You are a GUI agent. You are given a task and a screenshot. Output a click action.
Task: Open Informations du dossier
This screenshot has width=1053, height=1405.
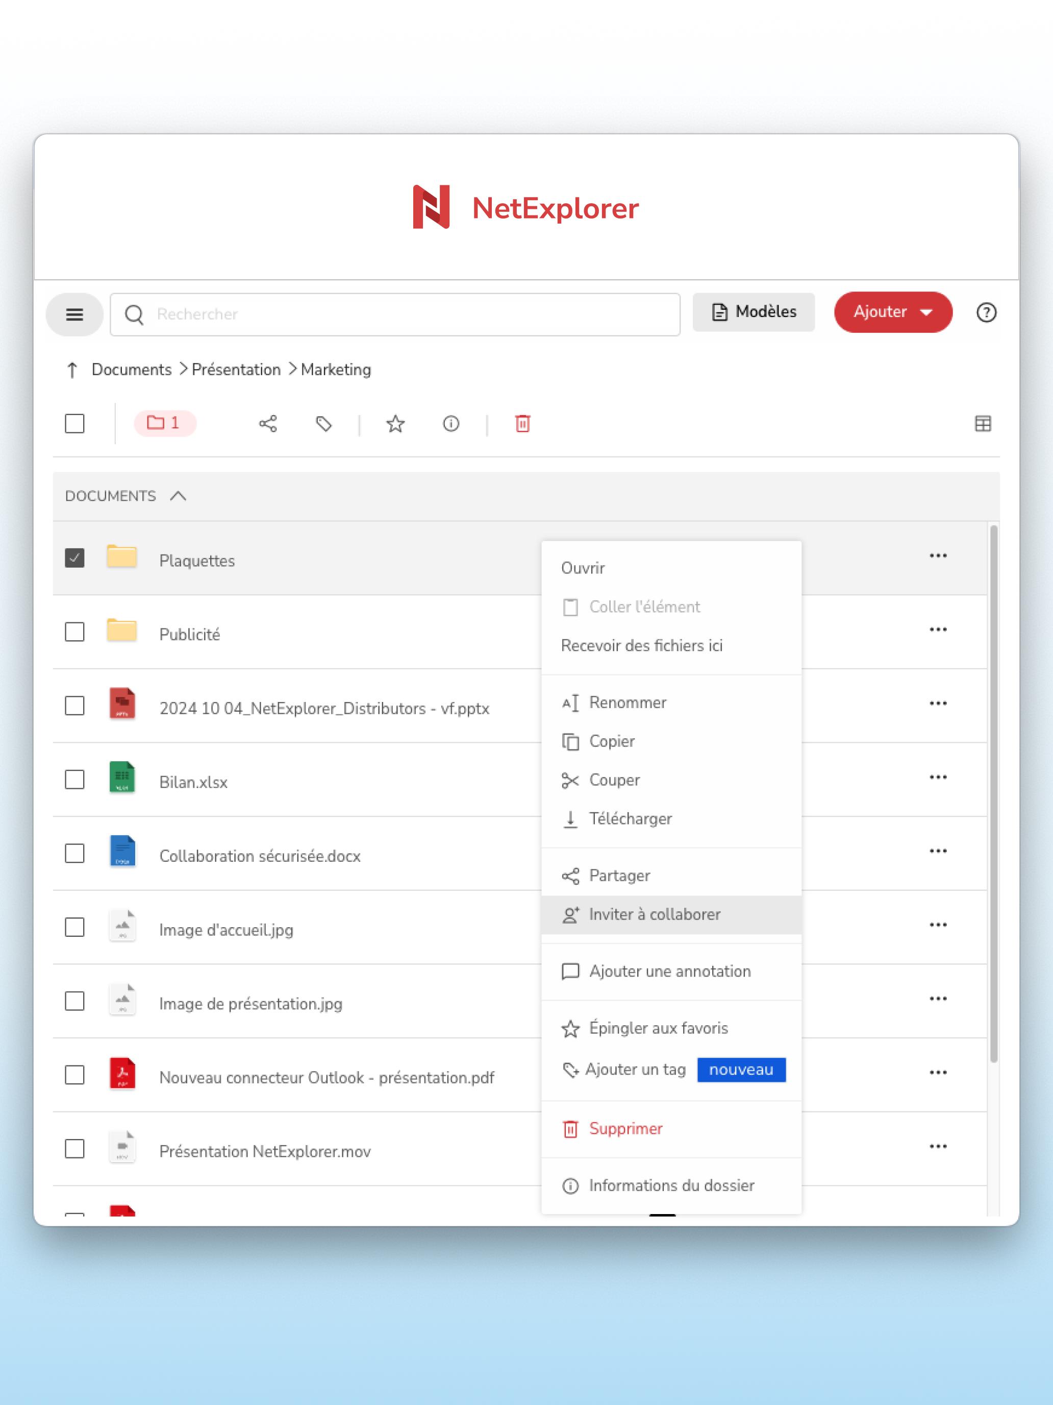click(x=671, y=1186)
